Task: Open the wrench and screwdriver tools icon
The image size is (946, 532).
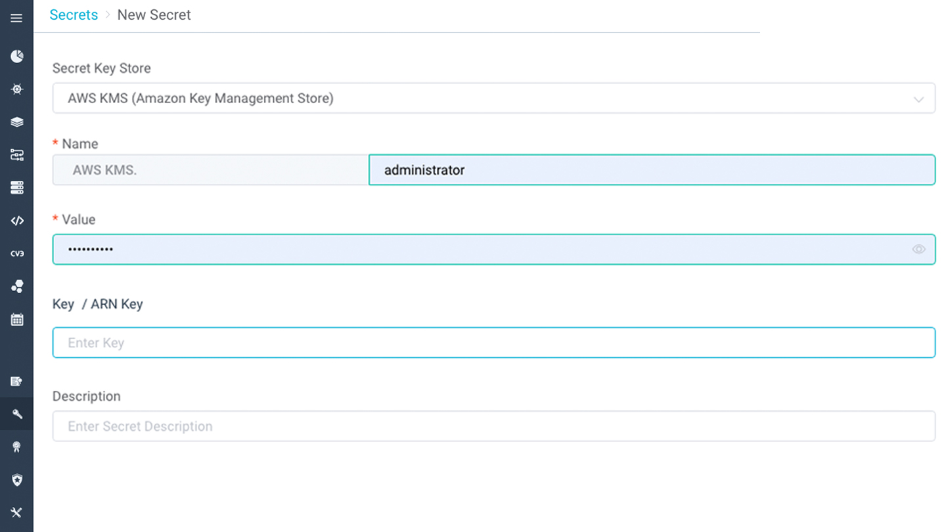Action: (16, 513)
